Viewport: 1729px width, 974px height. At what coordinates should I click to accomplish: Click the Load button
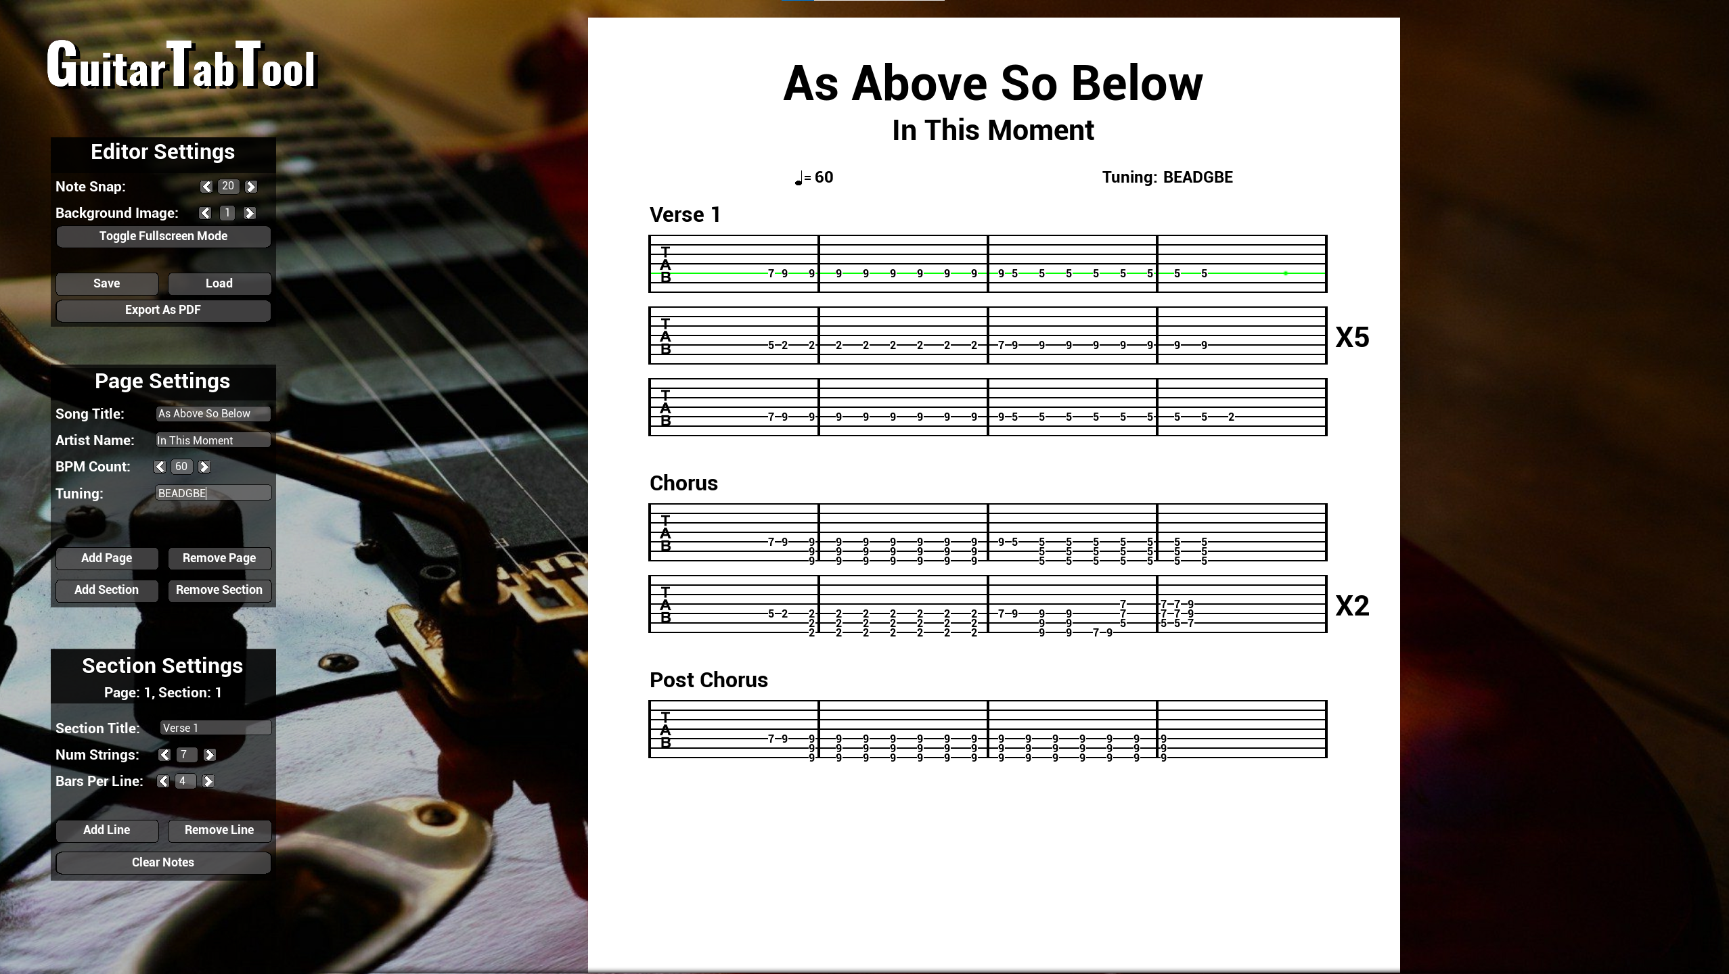[x=219, y=282]
